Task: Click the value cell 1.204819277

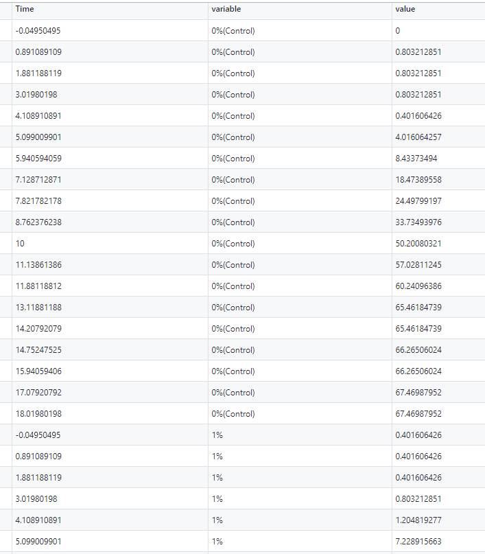Action: coord(418,520)
